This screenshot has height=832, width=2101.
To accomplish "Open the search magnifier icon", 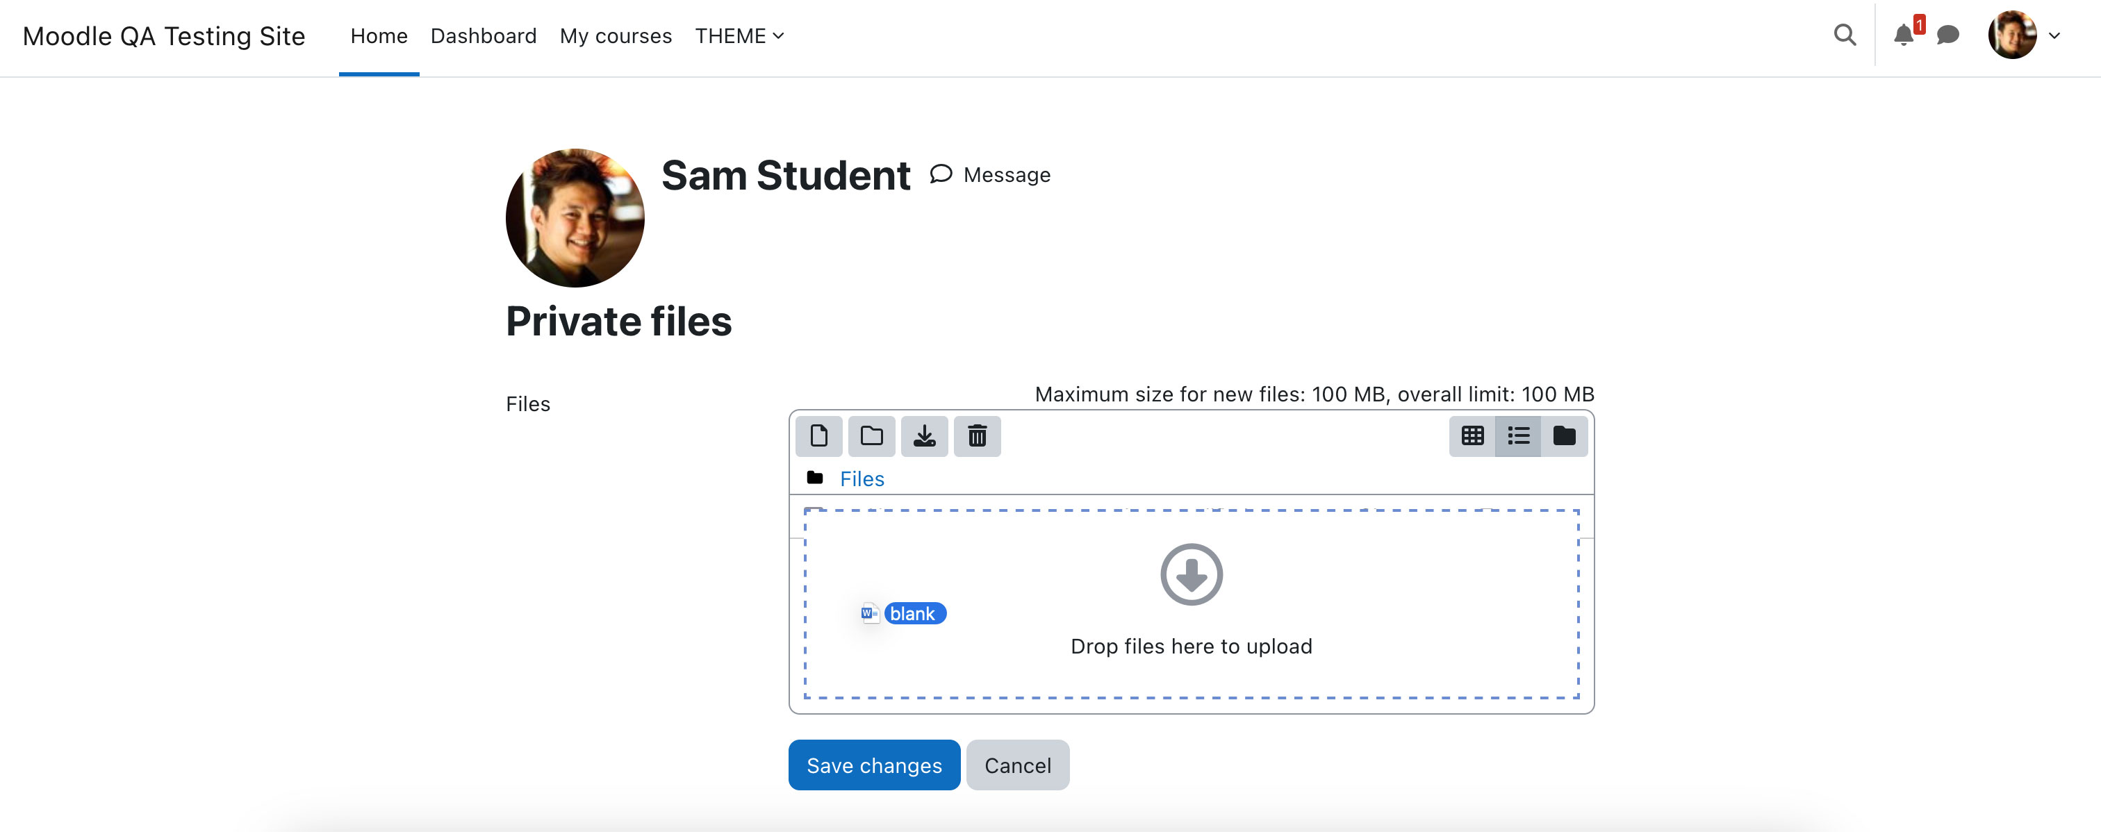I will pos(1844,35).
